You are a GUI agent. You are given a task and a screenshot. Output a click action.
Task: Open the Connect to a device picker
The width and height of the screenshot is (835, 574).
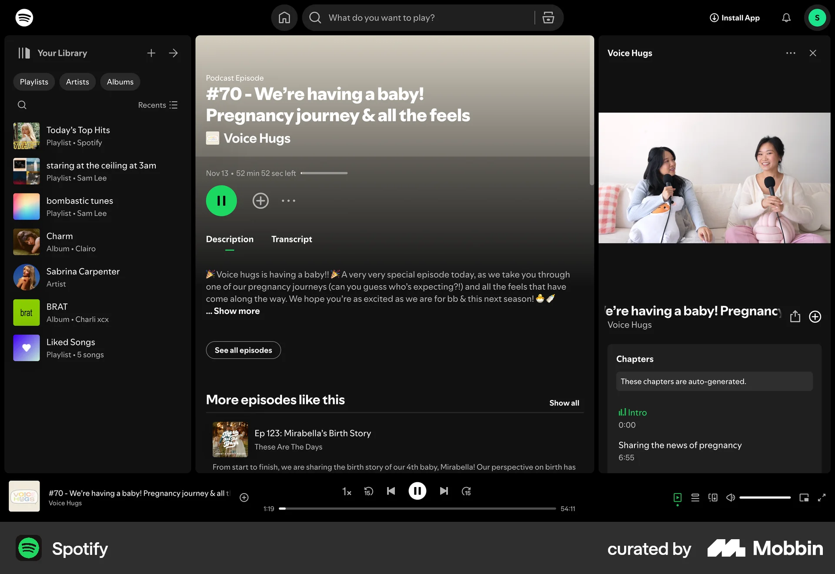point(713,497)
